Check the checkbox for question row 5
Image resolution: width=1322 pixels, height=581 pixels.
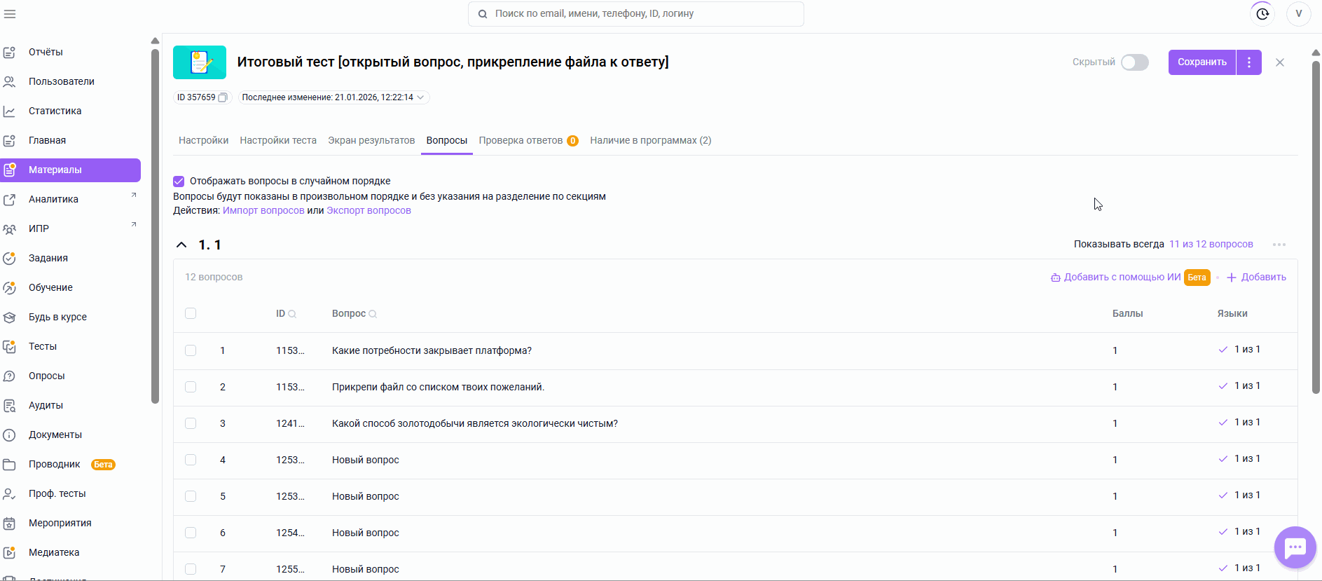tap(191, 496)
